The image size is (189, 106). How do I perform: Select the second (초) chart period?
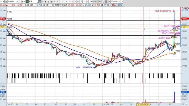pyautogui.click(x=55, y=2)
